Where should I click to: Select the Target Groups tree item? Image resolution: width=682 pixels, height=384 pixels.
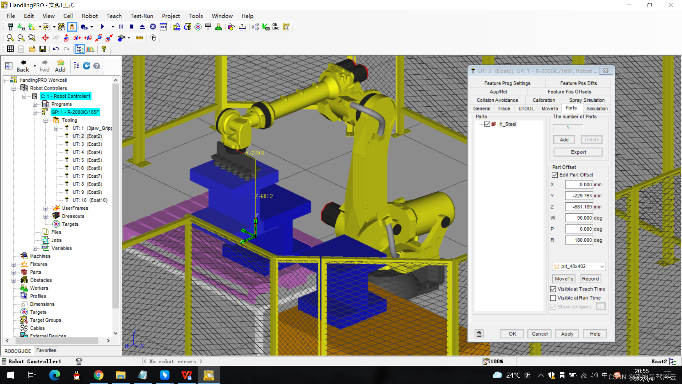pyautogui.click(x=45, y=320)
